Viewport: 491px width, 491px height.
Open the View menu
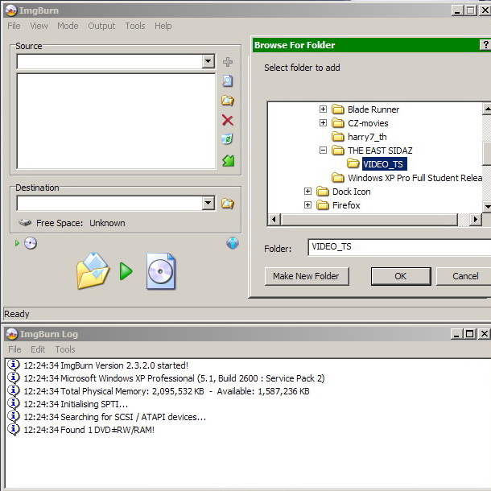click(x=39, y=26)
